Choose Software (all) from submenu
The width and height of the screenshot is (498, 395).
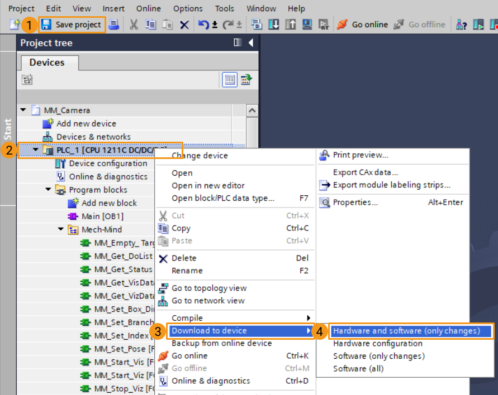pyautogui.click(x=358, y=368)
